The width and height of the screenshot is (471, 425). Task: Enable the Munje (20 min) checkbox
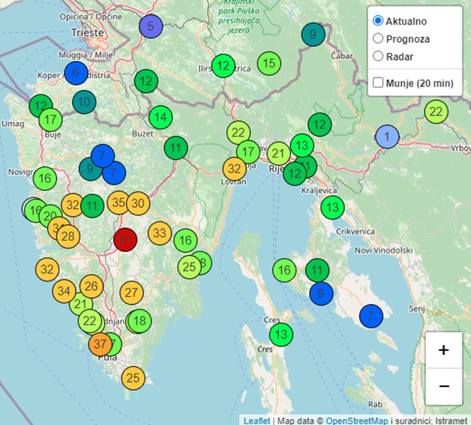[378, 83]
